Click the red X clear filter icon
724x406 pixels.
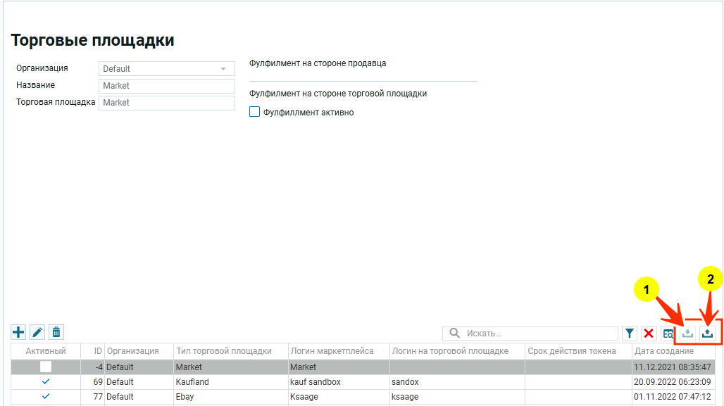pos(649,334)
